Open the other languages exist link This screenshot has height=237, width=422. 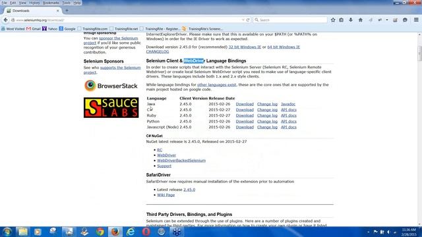click(x=216, y=85)
